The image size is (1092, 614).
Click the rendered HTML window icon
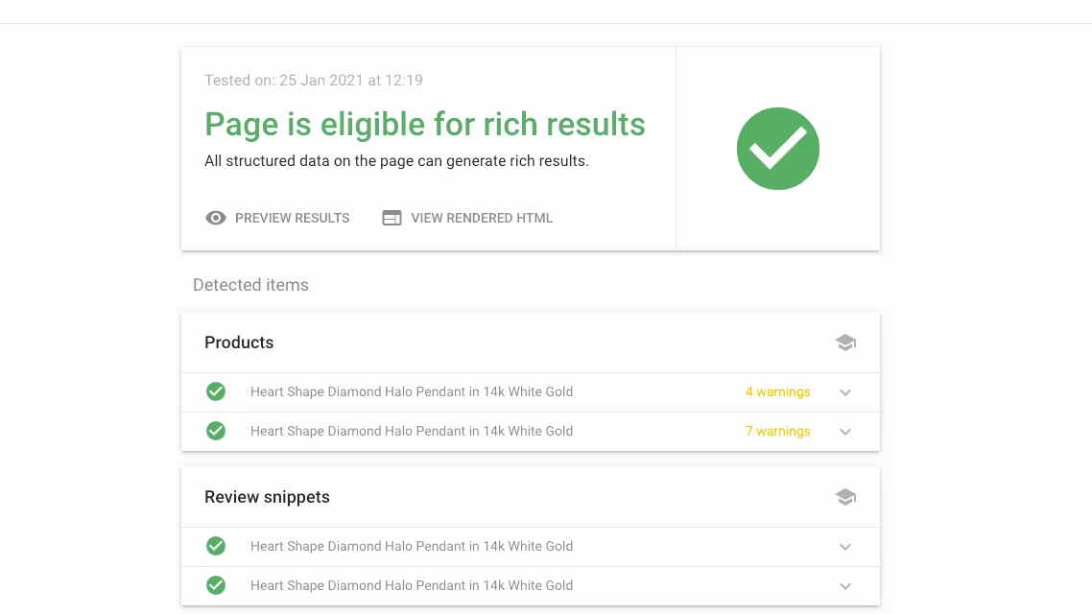coord(392,218)
